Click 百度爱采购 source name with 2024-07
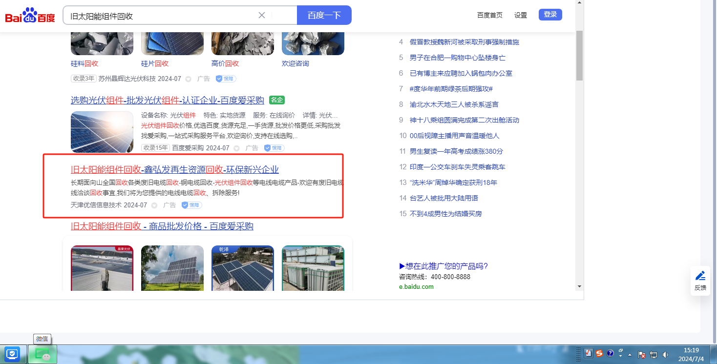Viewport: 717px width, 364px height. (x=188, y=148)
